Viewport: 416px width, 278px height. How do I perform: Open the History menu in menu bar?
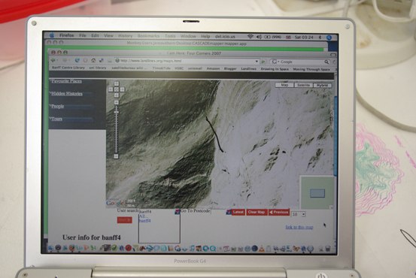[x=125, y=36]
